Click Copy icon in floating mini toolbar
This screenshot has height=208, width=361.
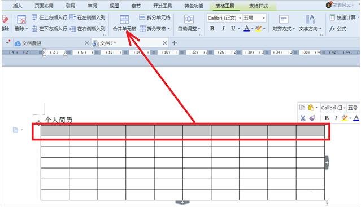[x=302, y=108]
